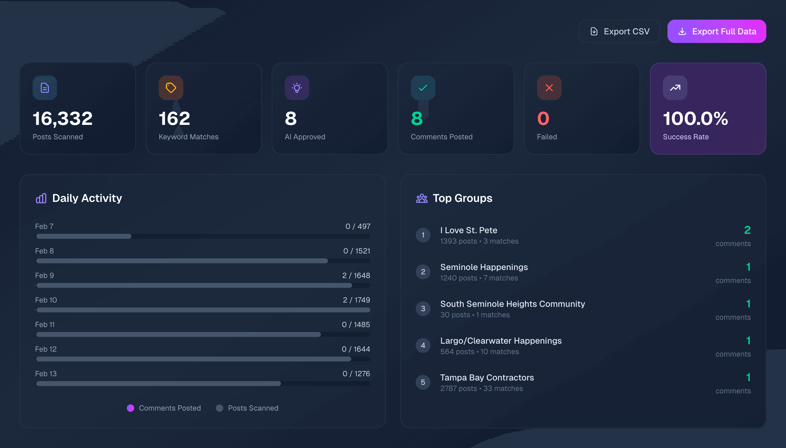Click the Posts Scanned document icon
Image resolution: width=786 pixels, height=448 pixels.
click(x=45, y=88)
